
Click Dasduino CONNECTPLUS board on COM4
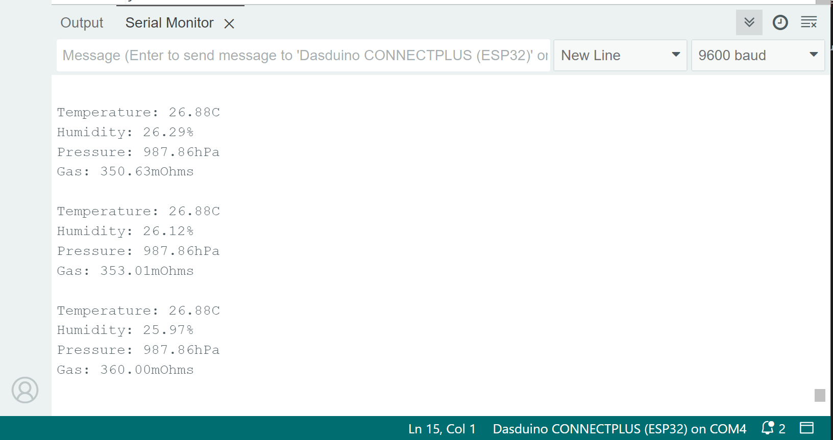[619, 429]
